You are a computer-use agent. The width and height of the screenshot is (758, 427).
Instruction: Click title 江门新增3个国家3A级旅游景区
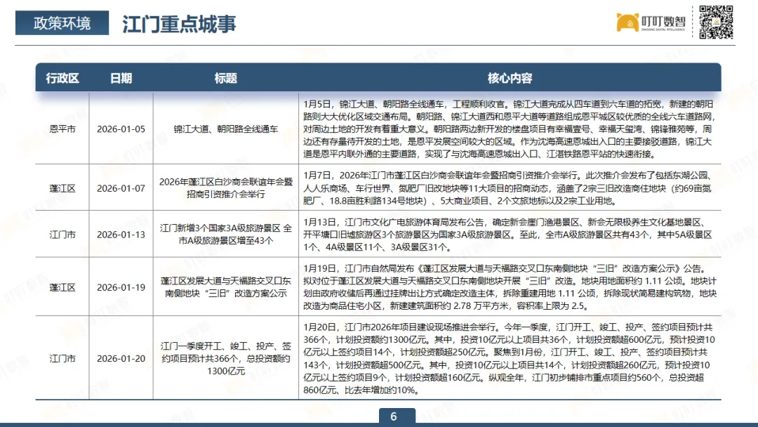pos(226,235)
